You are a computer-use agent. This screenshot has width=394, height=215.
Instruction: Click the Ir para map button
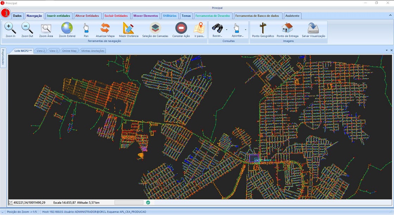point(199,28)
